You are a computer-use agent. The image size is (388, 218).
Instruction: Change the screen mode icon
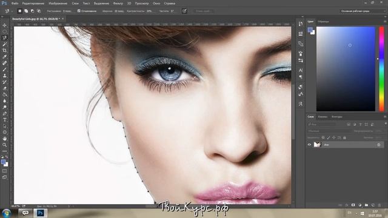[4, 177]
